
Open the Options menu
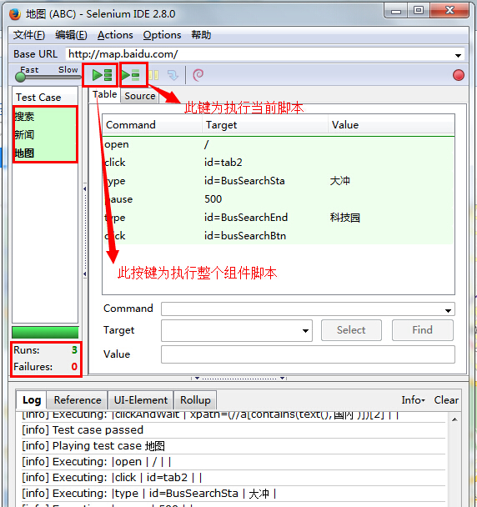pos(162,35)
